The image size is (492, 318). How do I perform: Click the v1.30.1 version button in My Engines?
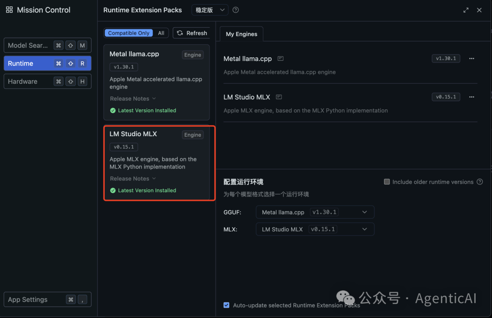[x=446, y=59]
